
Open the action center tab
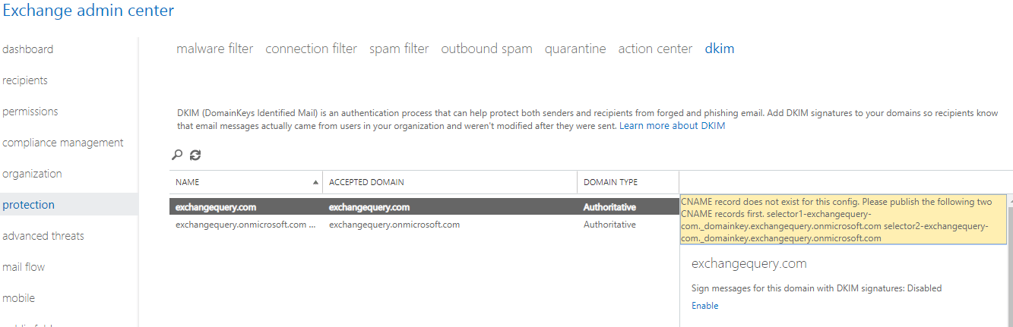pyautogui.click(x=655, y=49)
